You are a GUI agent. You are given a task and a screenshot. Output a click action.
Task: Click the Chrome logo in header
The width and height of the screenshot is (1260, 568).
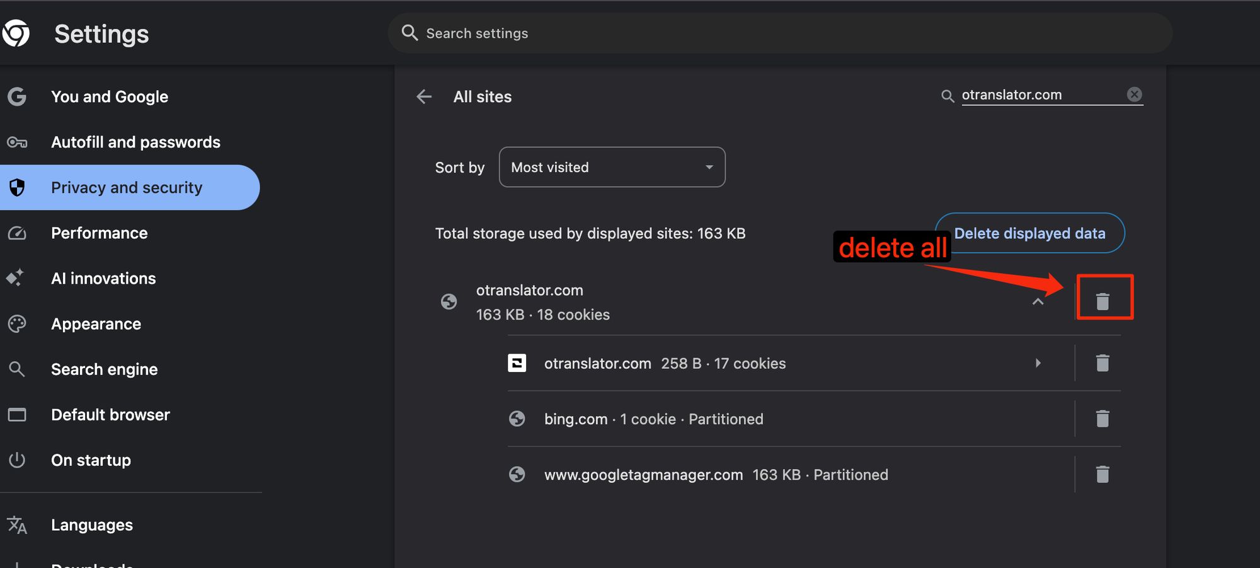point(16,33)
